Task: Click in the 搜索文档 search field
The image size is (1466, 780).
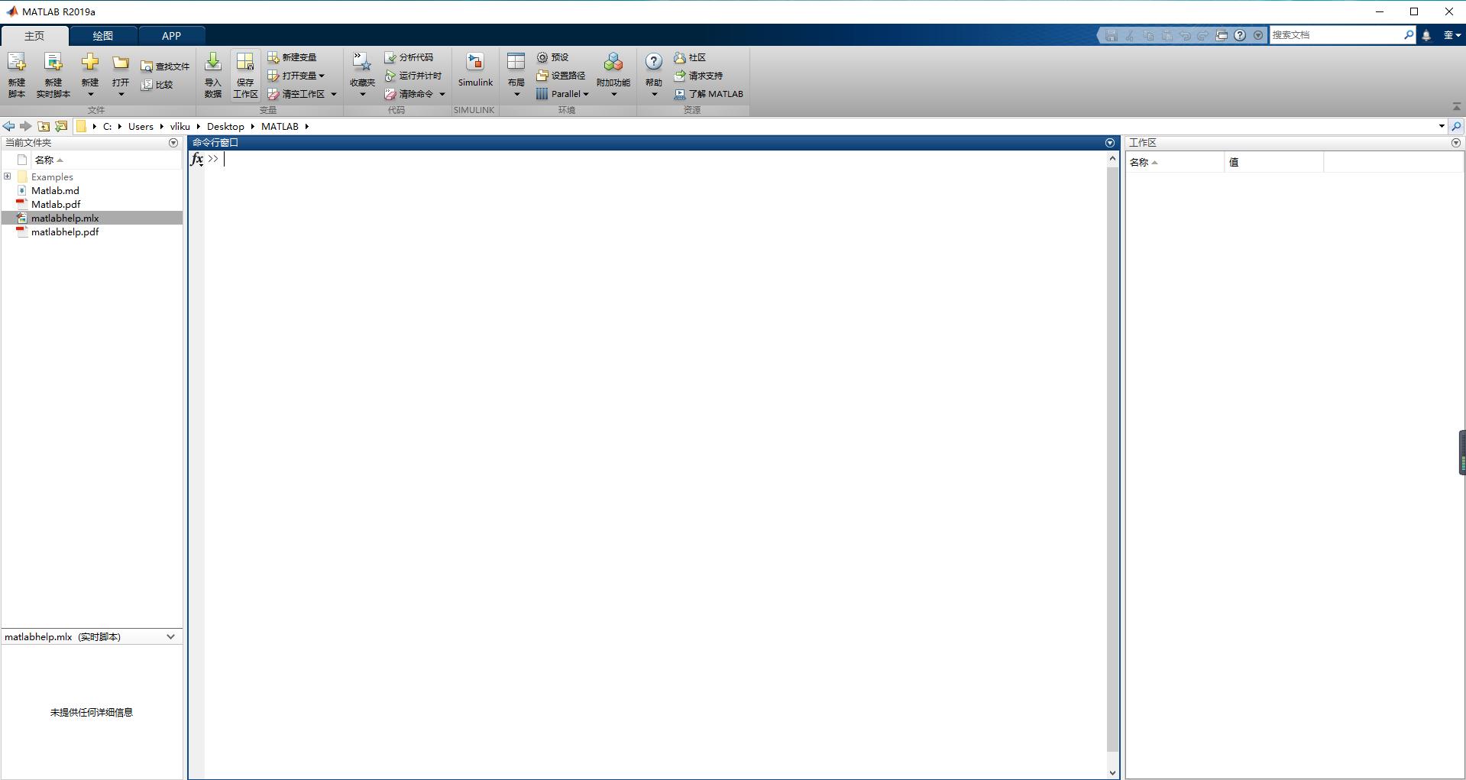Action: [x=1336, y=34]
